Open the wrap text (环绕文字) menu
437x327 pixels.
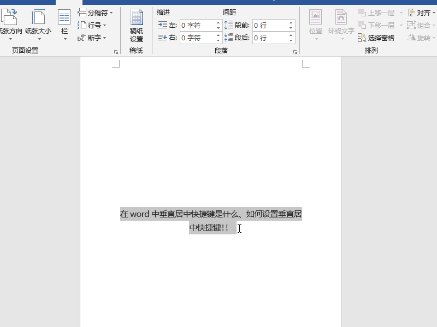pos(341,25)
